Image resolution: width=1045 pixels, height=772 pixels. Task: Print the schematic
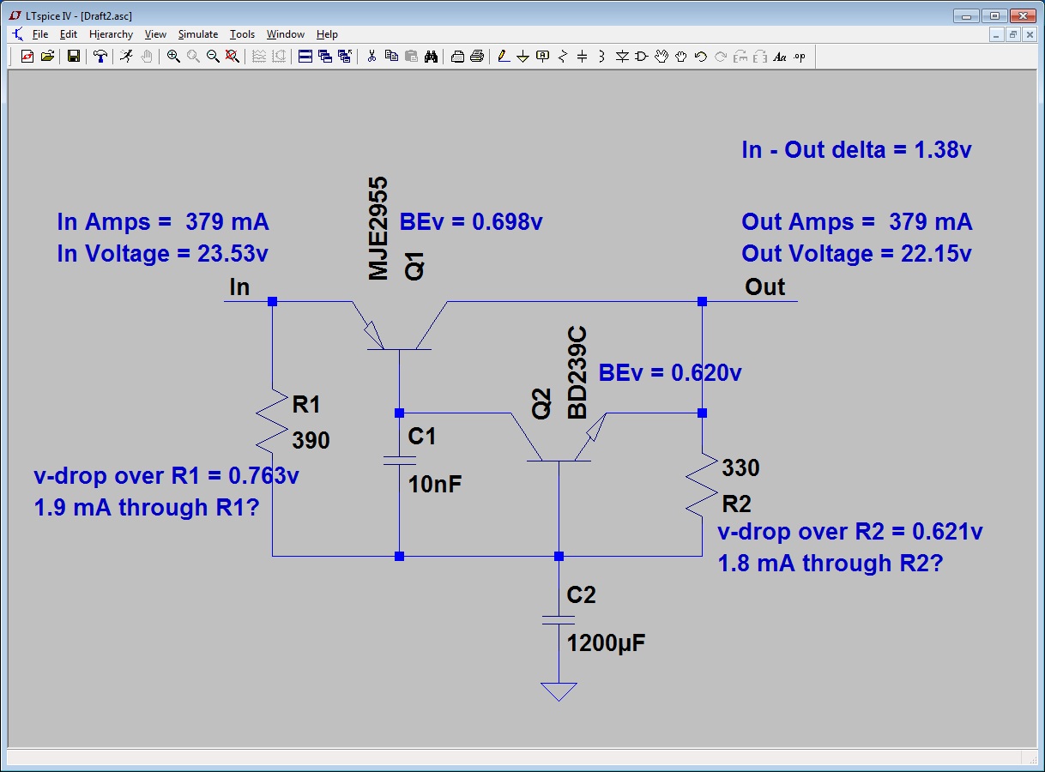[477, 57]
